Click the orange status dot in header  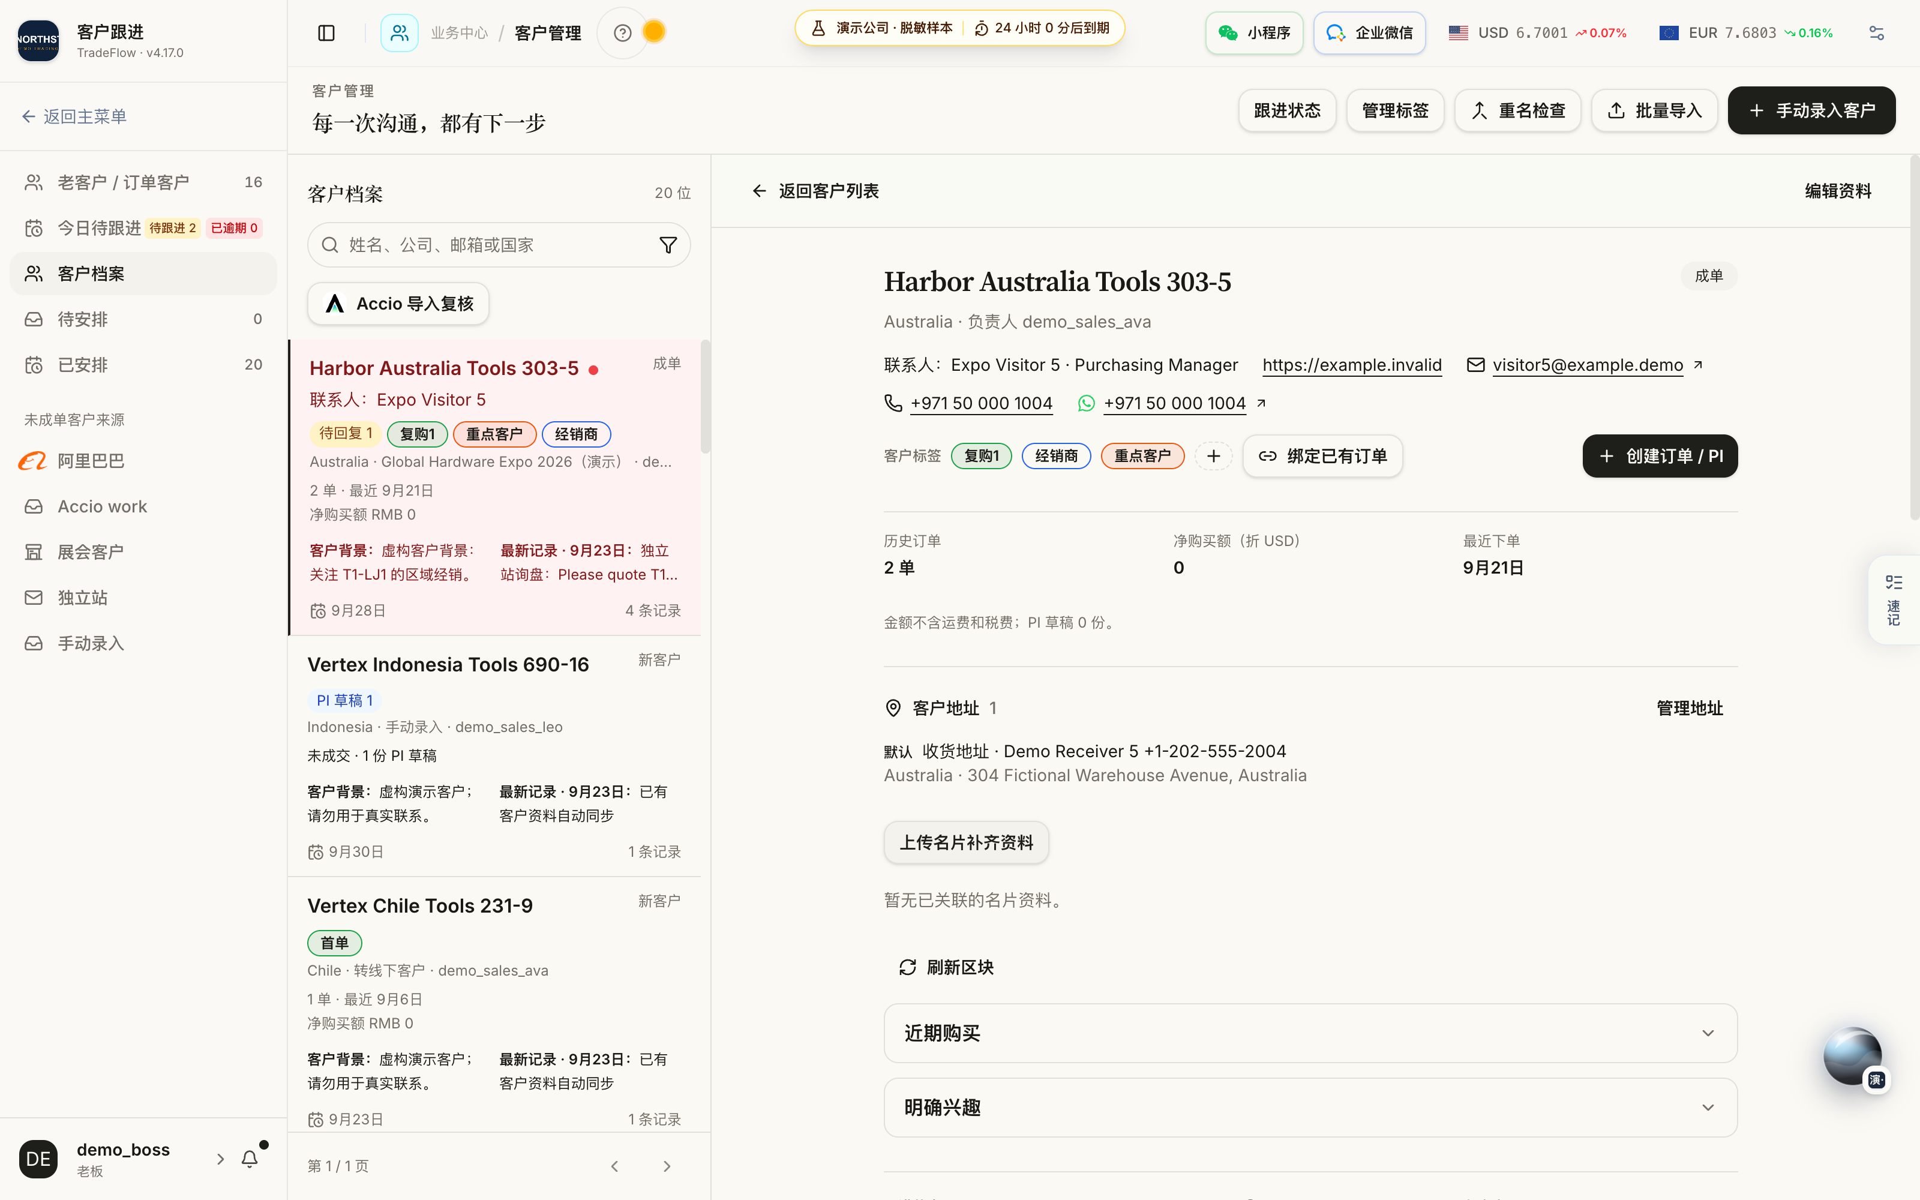click(x=654, y=32)
